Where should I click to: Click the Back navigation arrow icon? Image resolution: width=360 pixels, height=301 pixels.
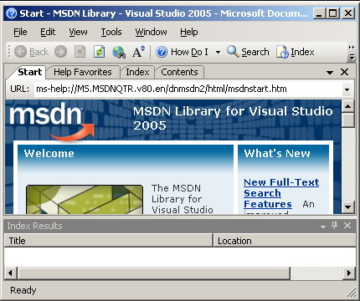pos(20,52)
